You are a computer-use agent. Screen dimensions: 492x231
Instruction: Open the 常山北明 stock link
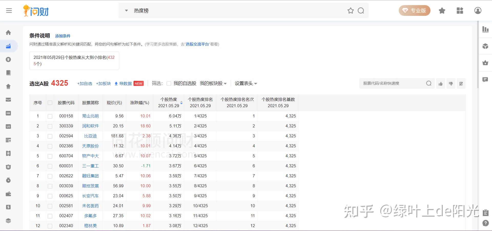pyautogui.click(x=90, y=116)
